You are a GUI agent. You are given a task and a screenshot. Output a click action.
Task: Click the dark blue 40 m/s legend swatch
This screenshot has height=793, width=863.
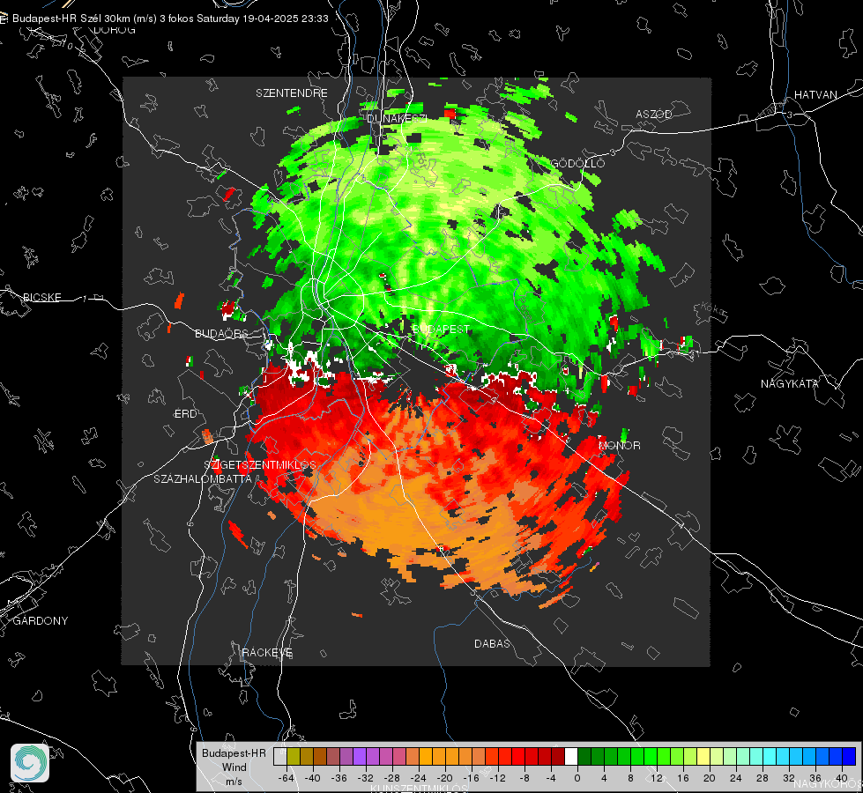pos(849,757)
